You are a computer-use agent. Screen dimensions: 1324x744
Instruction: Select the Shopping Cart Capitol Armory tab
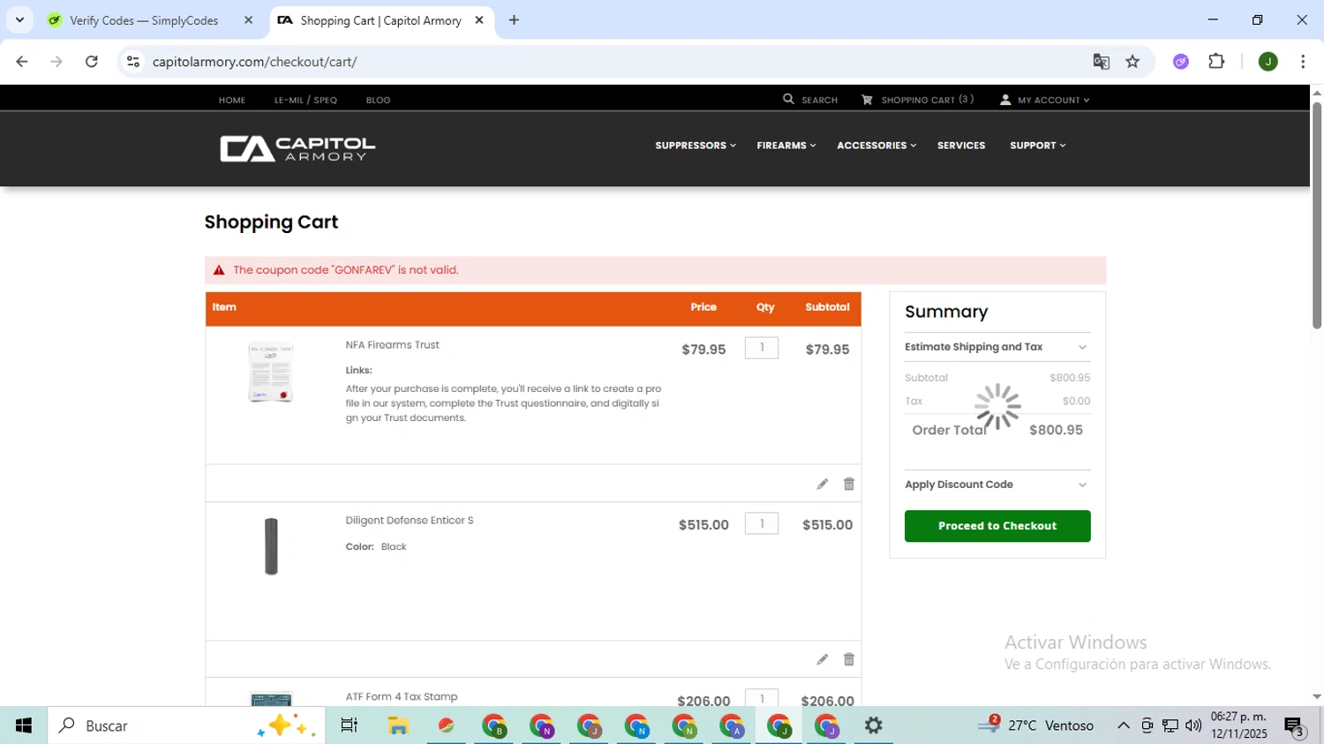[x=380, y=20]
